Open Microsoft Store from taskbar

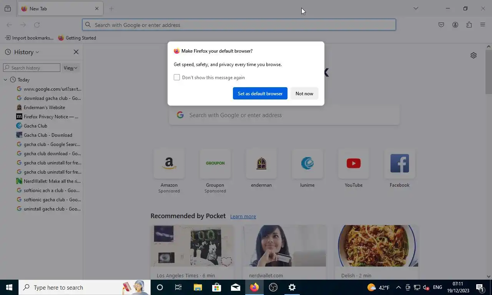(216, 287)
